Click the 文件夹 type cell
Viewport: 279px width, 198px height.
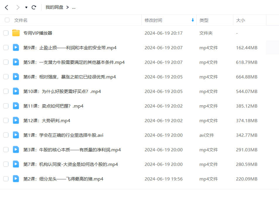pos(206,33)
